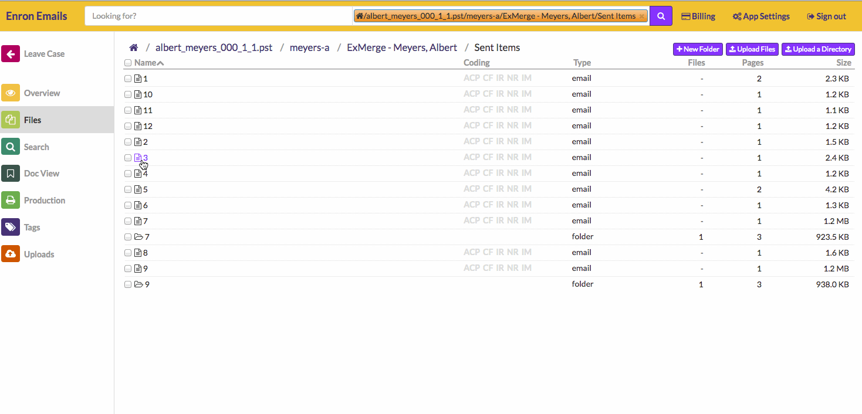The height and width of the screenshot is (414, 862).
Task: Open Production printer icon
Action: (11, 201)
